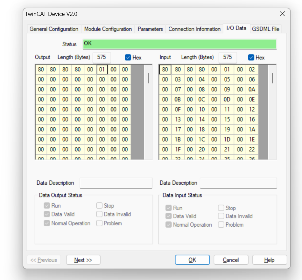Select Input cell with value 1E
The width and height of the screenshot is (302, 280).
point(252,139)
